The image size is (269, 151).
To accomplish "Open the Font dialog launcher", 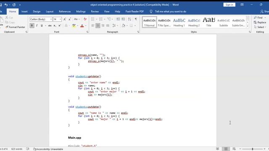I will 87,32.
